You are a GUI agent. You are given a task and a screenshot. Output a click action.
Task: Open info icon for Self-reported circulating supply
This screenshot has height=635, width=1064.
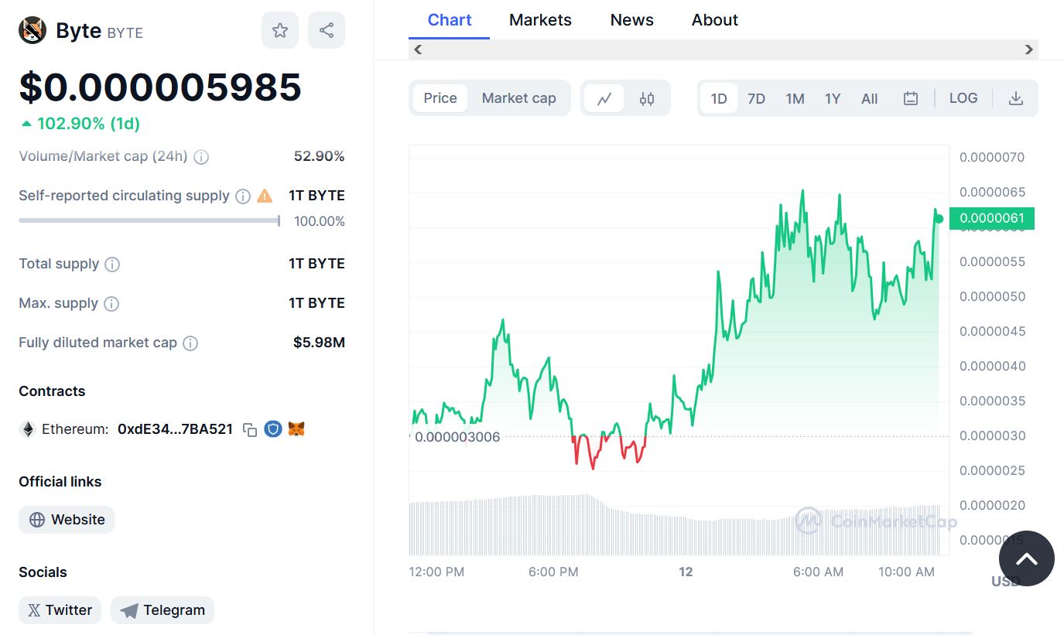tap(243, 196)
